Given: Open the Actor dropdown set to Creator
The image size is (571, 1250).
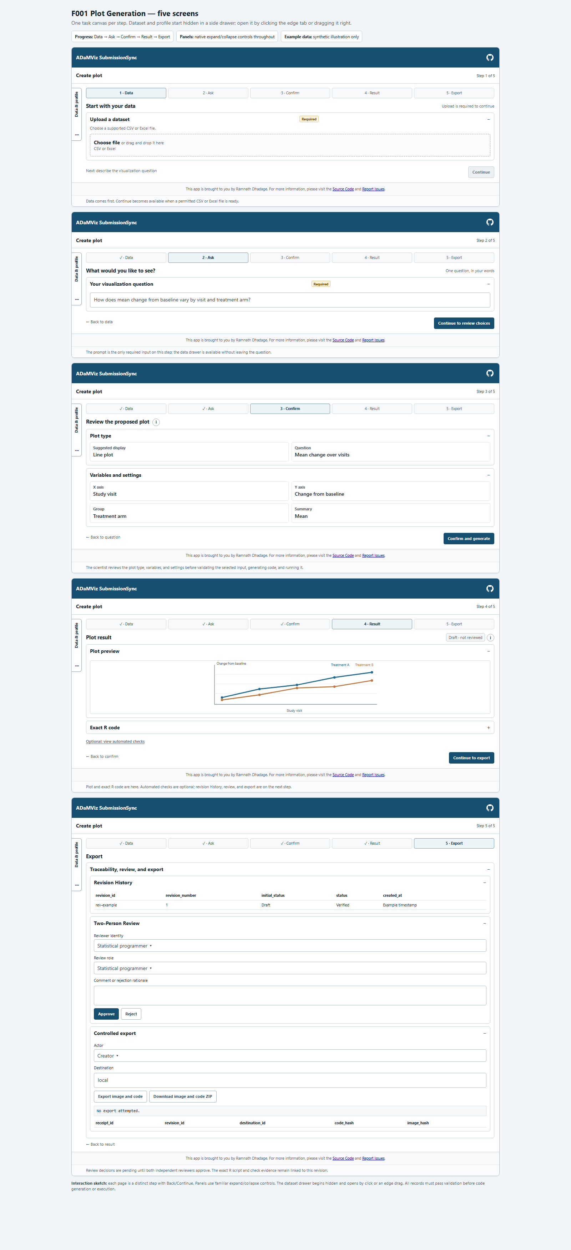Looking at the screenshot, I should (290, 1056).
